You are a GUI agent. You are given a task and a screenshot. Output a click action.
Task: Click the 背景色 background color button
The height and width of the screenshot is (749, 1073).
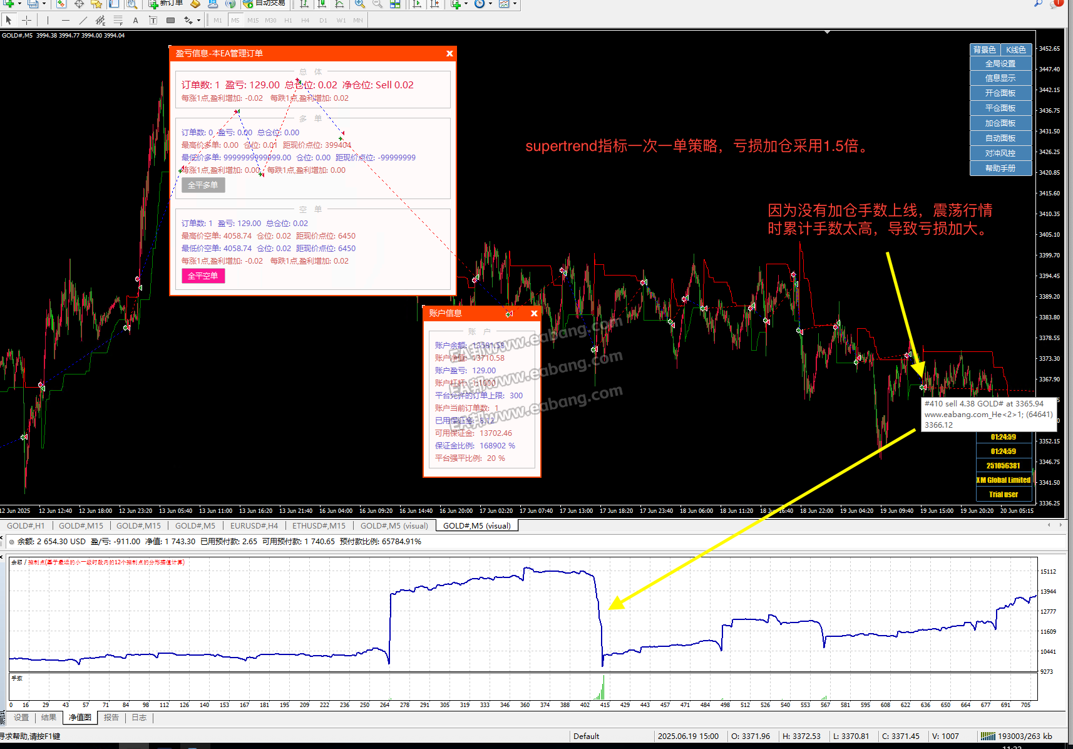[985, 49]
